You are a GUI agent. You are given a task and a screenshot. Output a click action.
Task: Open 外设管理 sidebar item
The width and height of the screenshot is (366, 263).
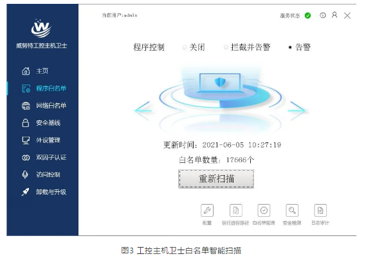[41, 140]
